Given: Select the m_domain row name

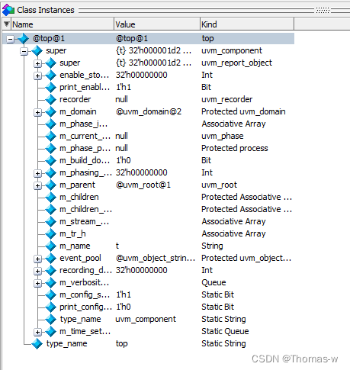Looking at the screenshot, I should pos(78,111).
